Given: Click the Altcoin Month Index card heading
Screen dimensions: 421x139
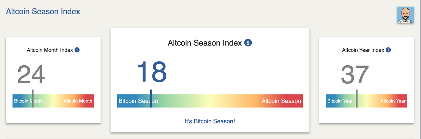Looking at the screenshot, I should coord(50,50).
